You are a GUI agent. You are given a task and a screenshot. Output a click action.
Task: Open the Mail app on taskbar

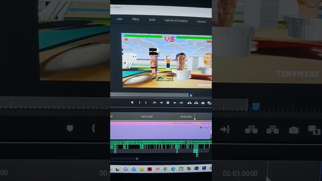pos(134,169)
